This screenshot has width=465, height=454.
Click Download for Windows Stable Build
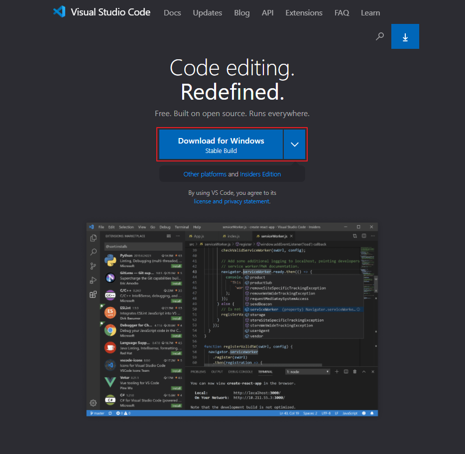point(221,145)
